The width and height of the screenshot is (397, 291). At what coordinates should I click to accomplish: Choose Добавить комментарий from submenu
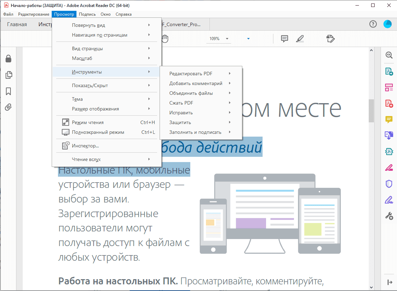tap(201, 83)
